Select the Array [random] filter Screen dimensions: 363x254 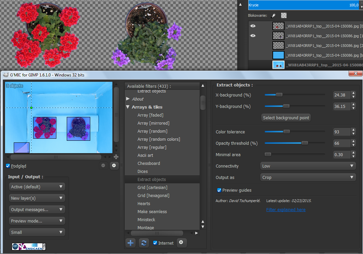tap(152, 131)
